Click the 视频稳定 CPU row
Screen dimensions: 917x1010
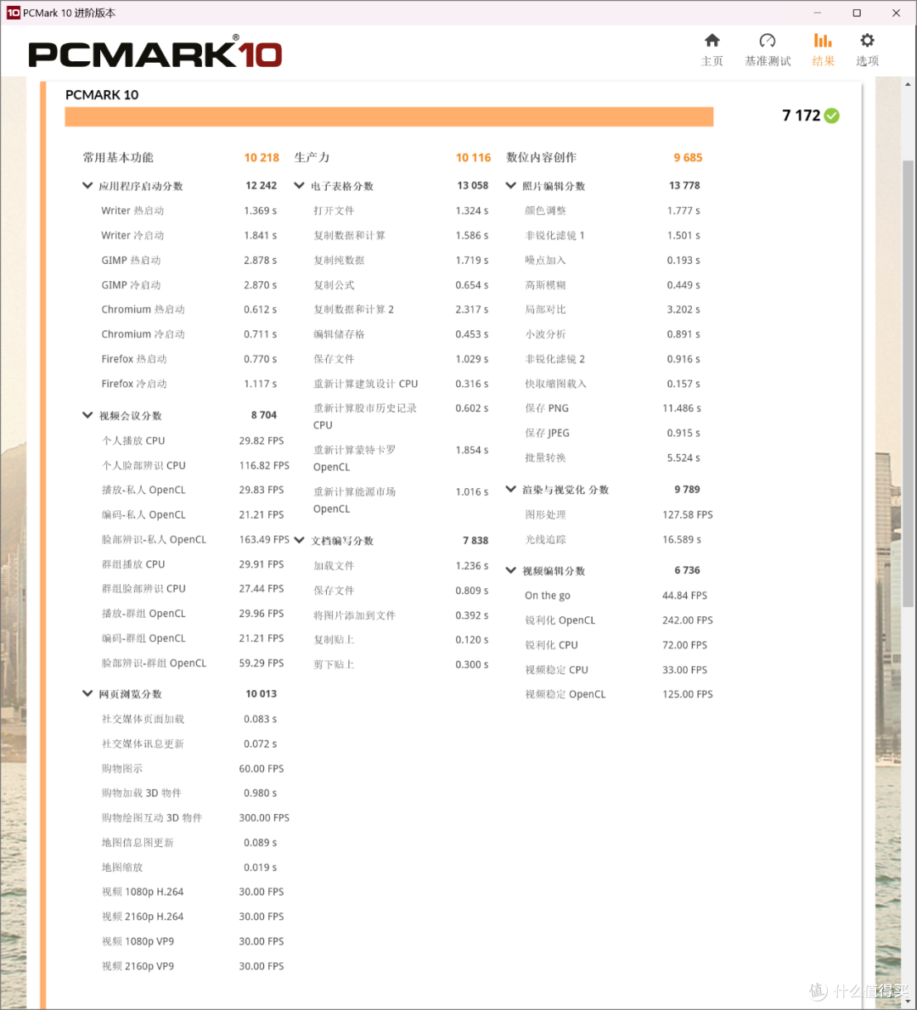point(616,670)
